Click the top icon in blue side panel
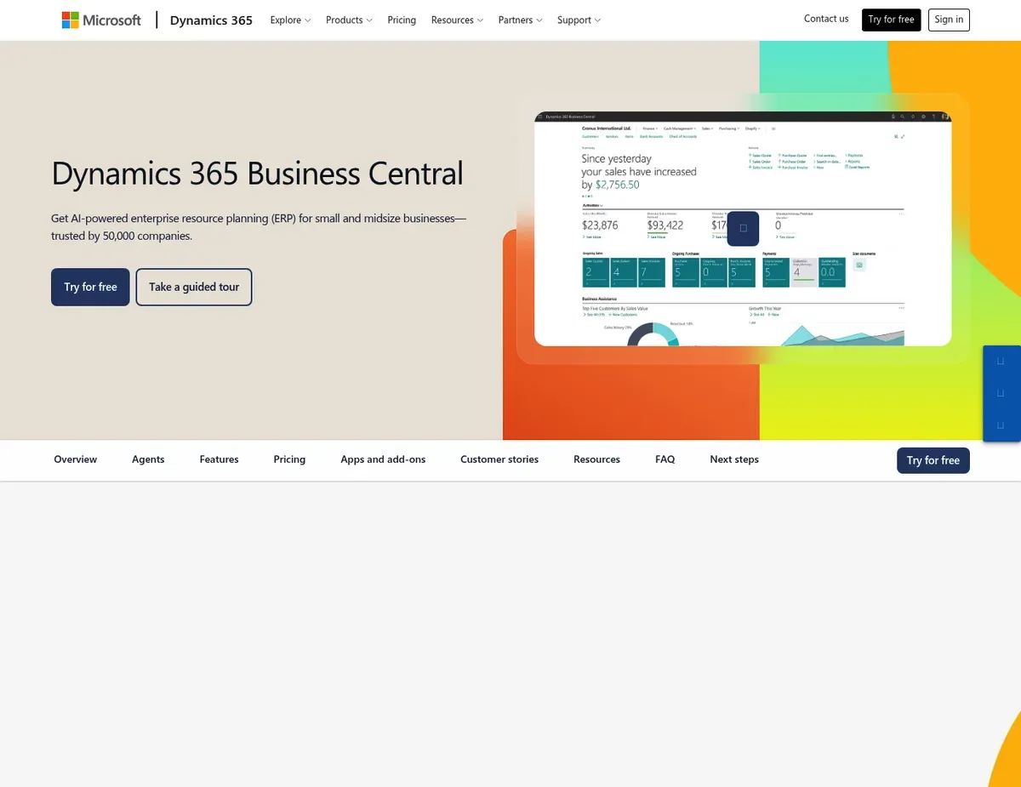 pyautogui.click(x=1001, y=362)
